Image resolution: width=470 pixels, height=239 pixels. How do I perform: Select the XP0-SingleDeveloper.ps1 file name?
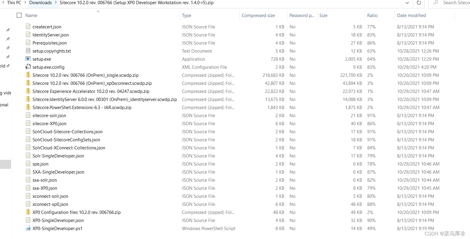coord(57,228)
